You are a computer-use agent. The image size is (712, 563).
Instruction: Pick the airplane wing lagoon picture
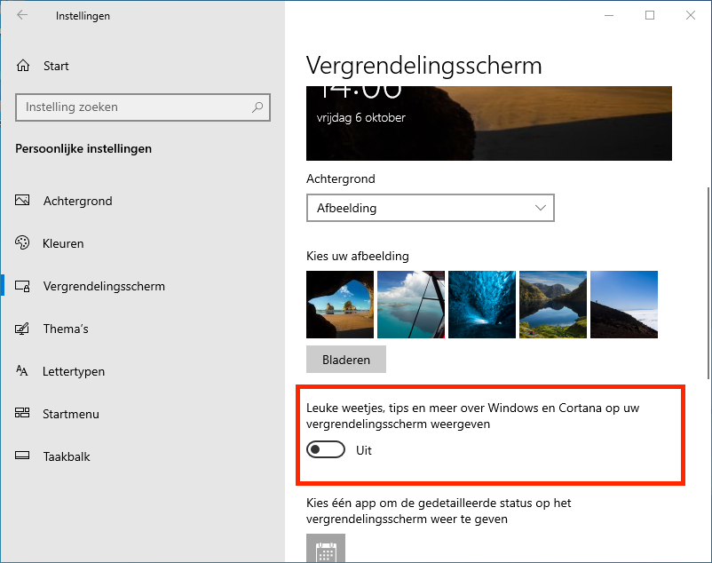pyautogui.click(x=411, y=305)
